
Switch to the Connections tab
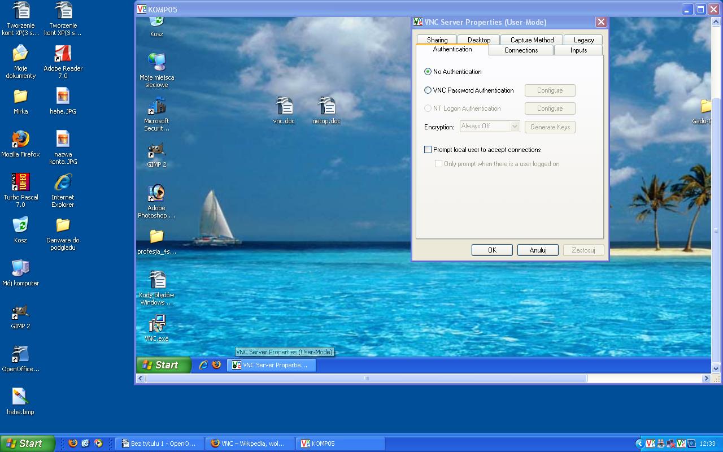pyautogui.click(x=521, y=50)
